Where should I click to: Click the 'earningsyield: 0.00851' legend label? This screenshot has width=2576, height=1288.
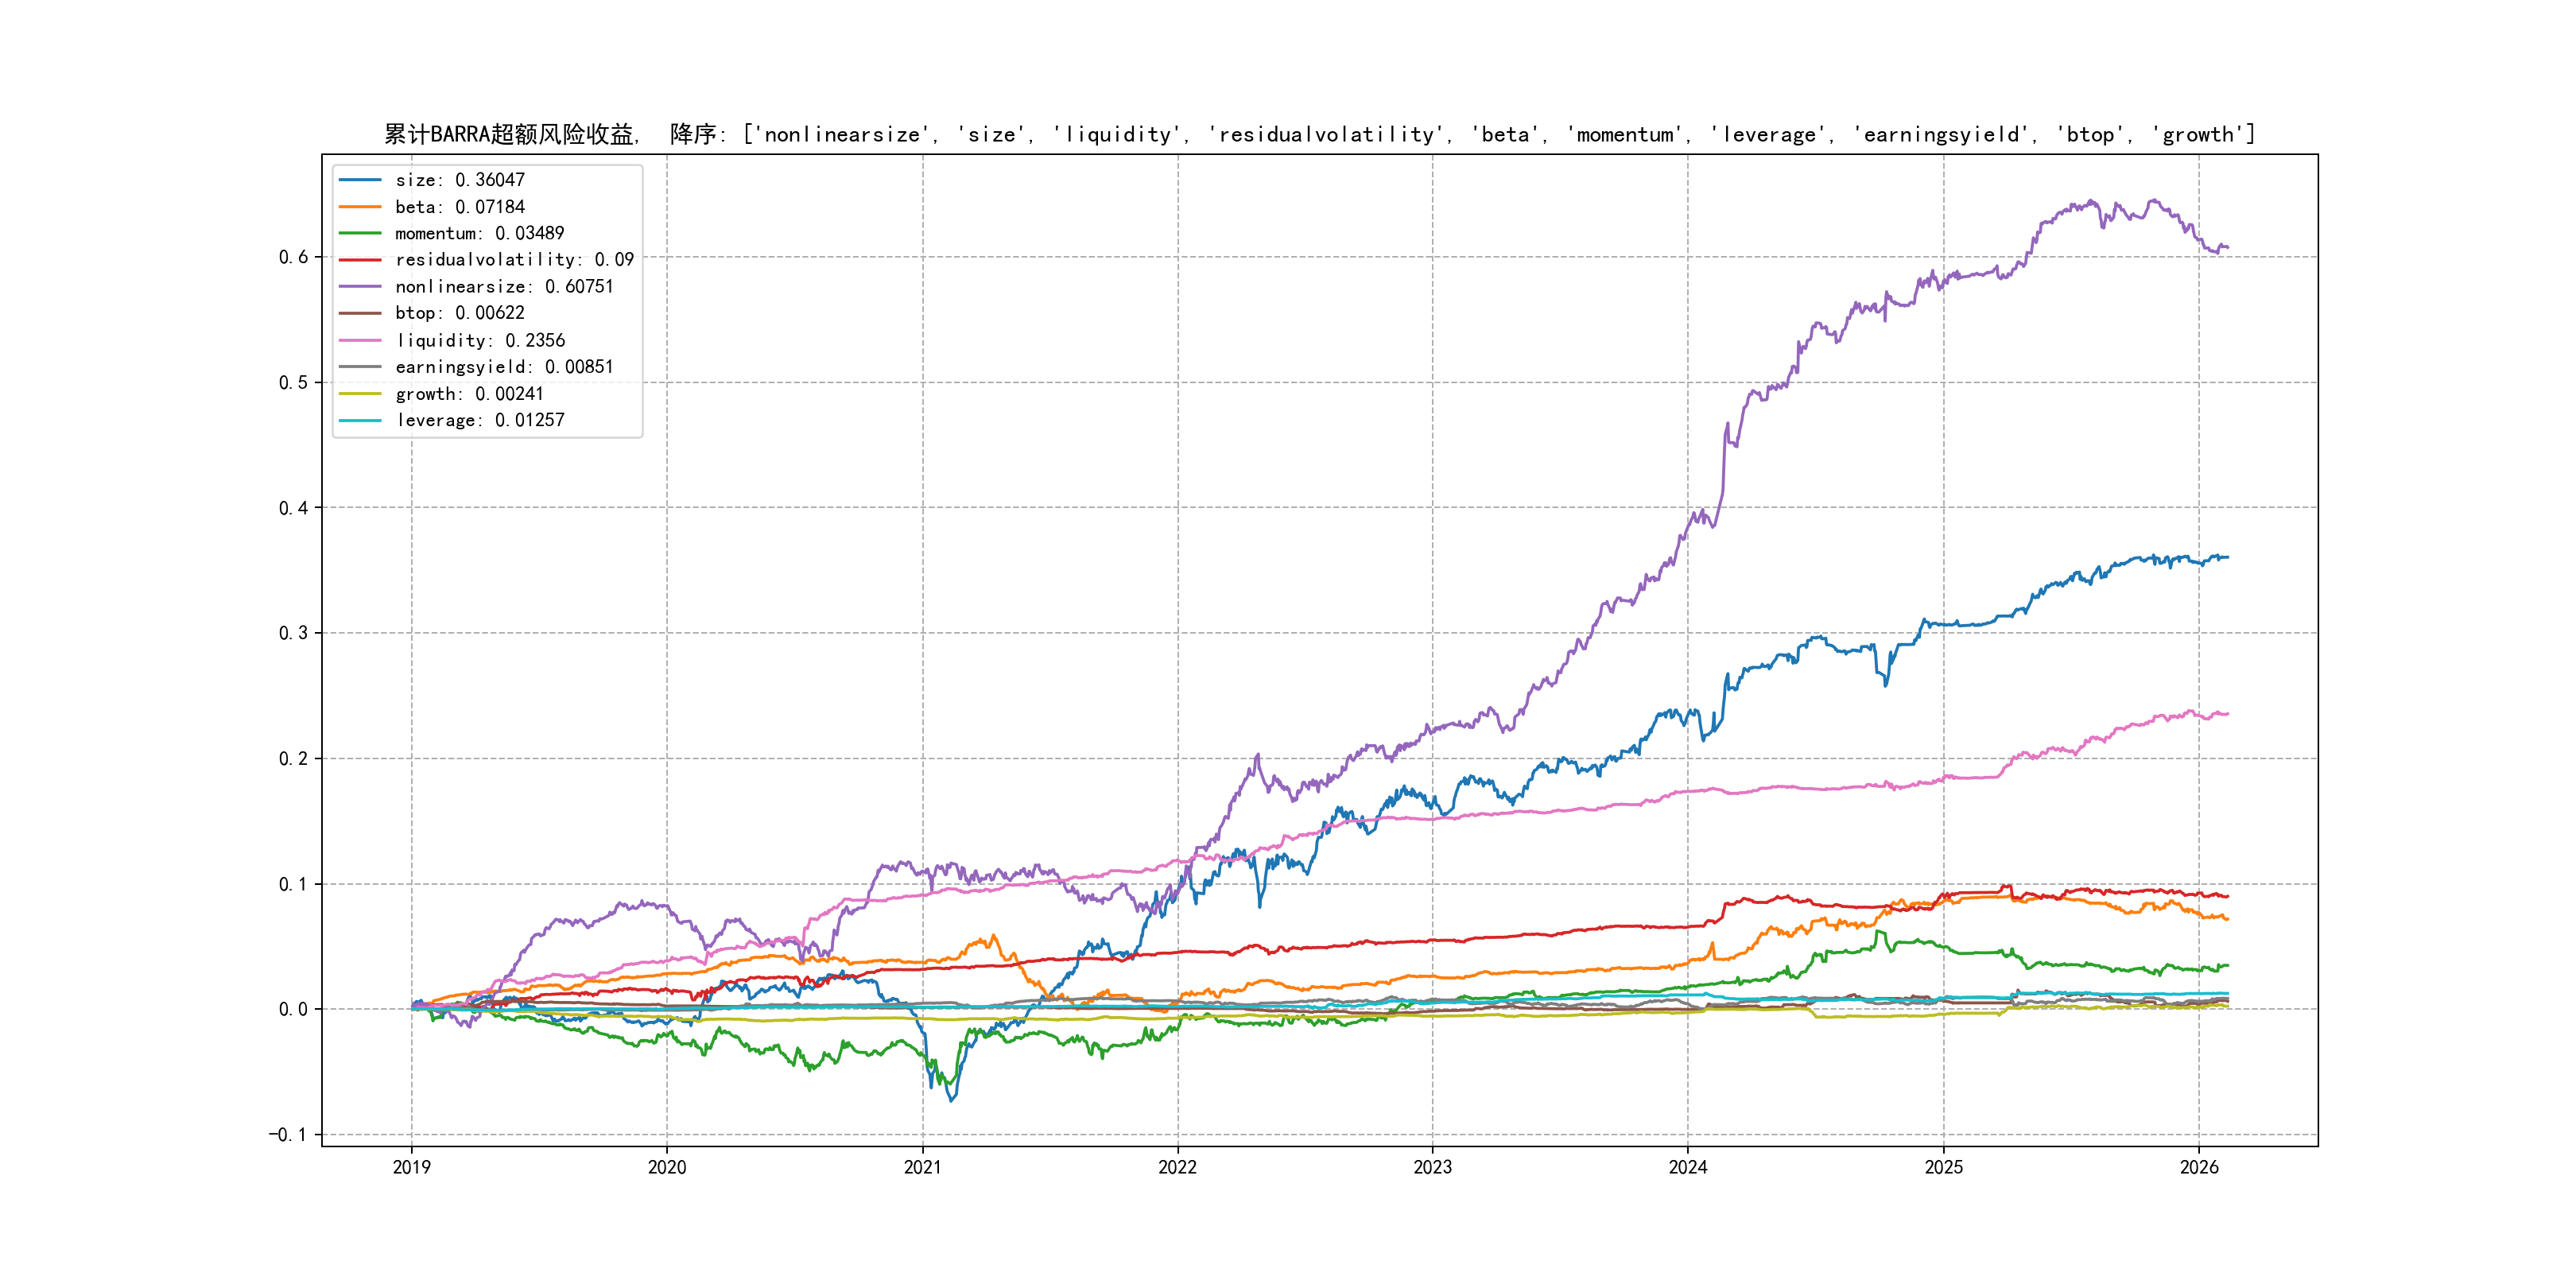coord(504,367)
